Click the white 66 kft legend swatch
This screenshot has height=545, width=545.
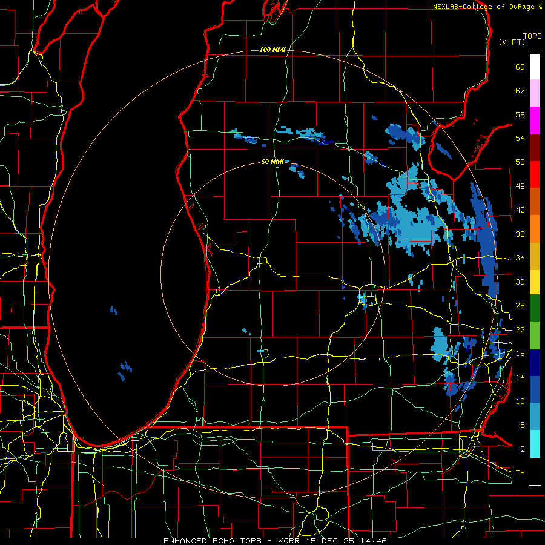(x=535, y=67)
